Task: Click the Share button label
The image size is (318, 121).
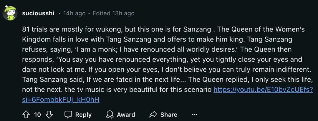Action: coord(169,115)
